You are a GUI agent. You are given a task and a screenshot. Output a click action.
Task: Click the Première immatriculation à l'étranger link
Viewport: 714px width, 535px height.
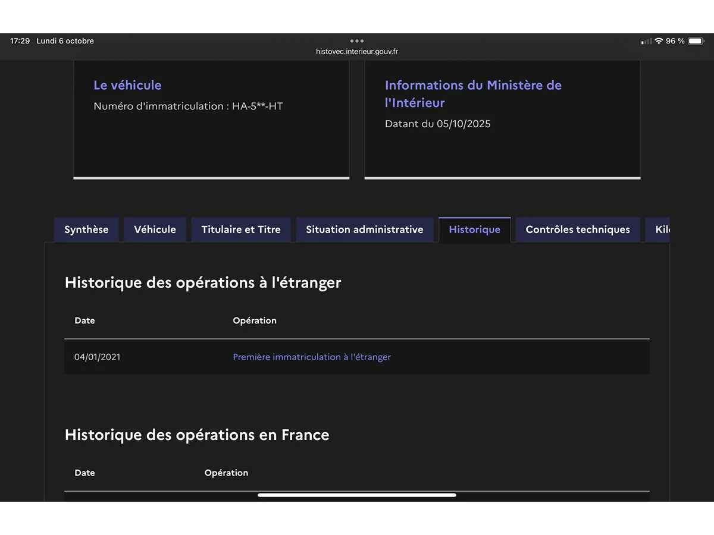[x=312, y=357]
